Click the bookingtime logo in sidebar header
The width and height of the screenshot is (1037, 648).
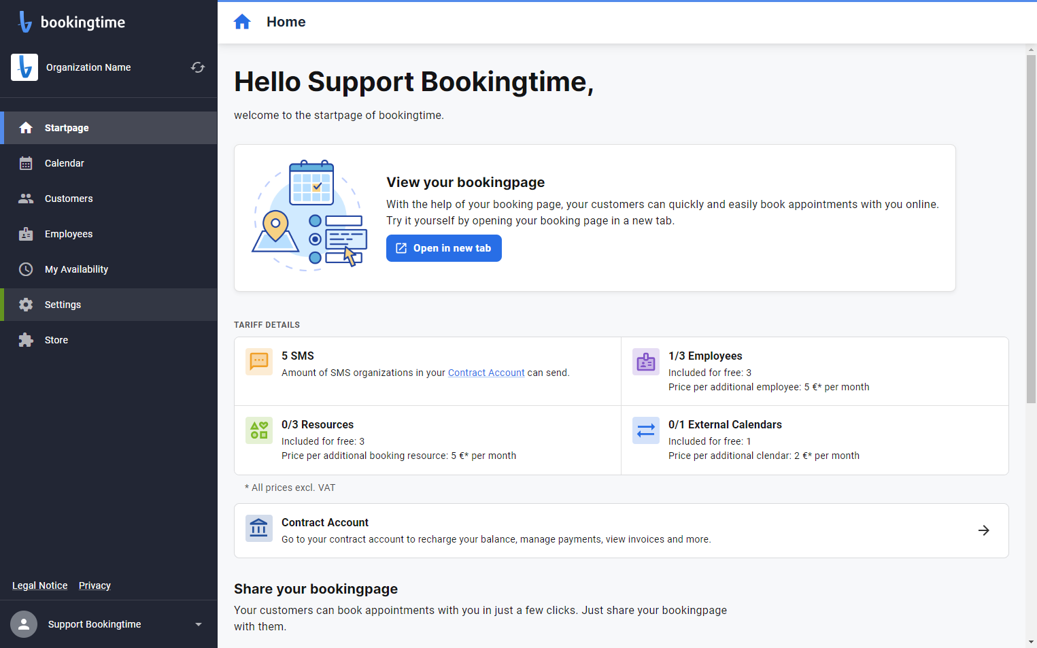71,22
